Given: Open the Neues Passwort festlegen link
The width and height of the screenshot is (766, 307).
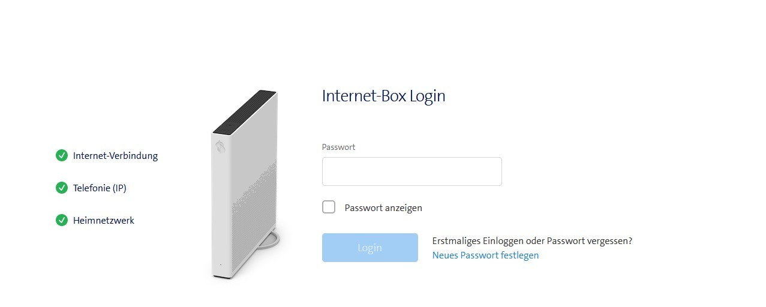Looking at the screenshot, I should click(485, 255).
